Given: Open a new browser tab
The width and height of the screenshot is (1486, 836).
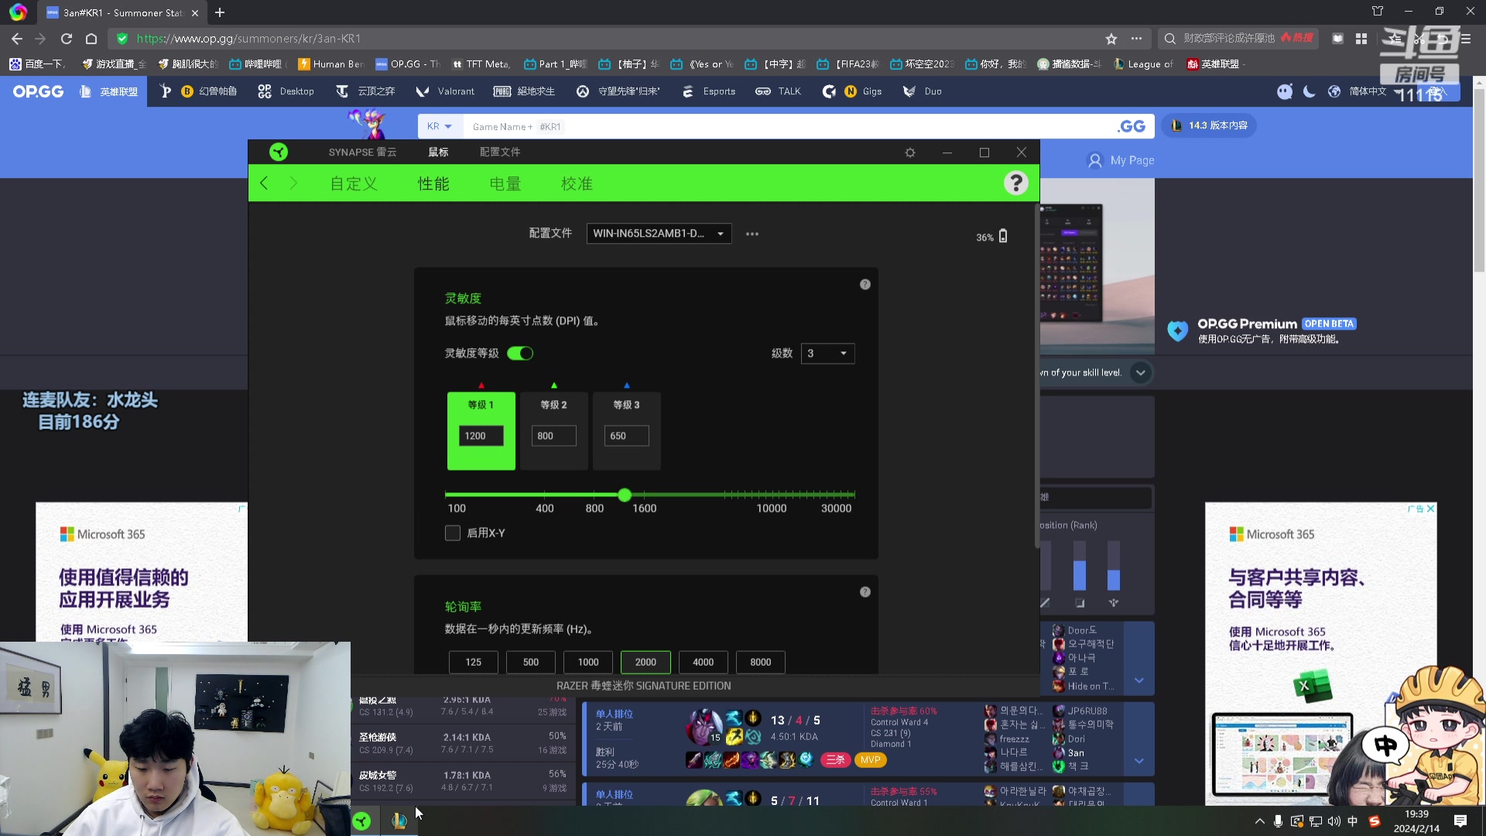Looking at the screenshot, I should tap(220, 12).
